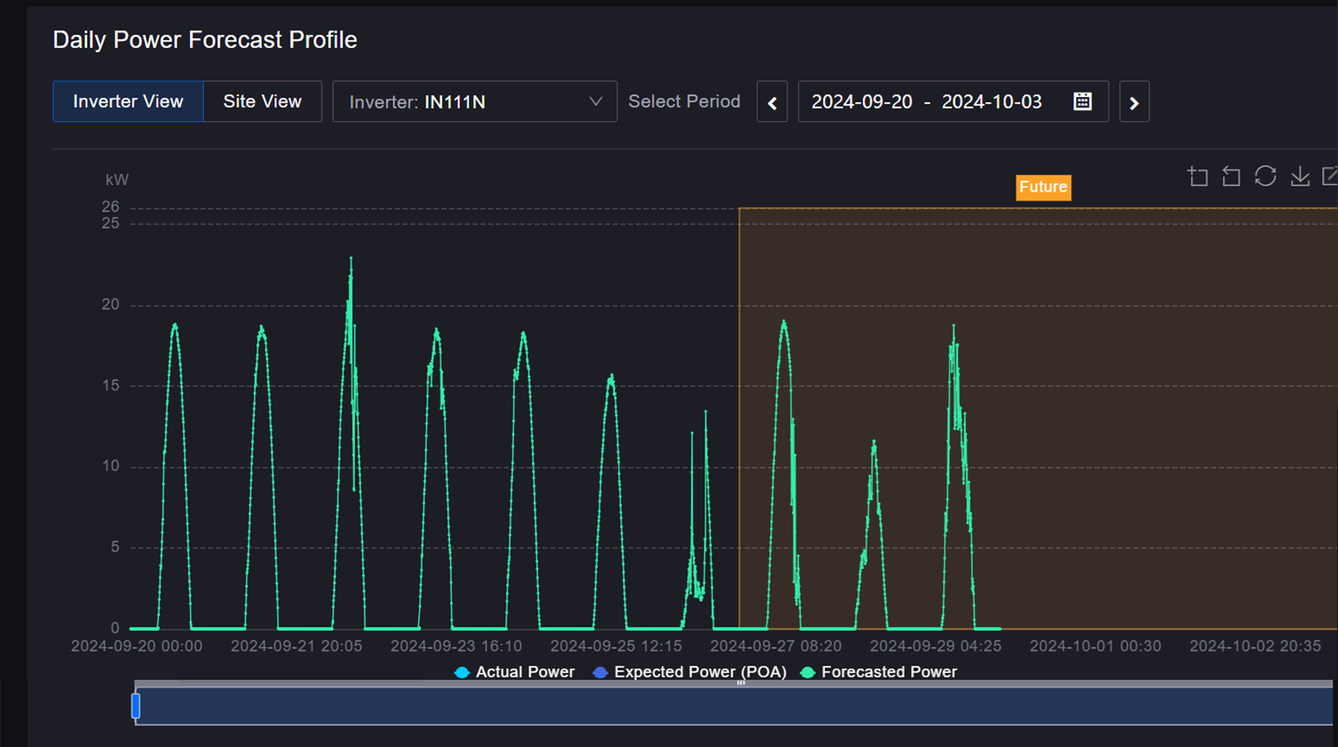
Task: Click the x-axis label 2024-10-02 20:35
Action: (x=1255, y=646)
